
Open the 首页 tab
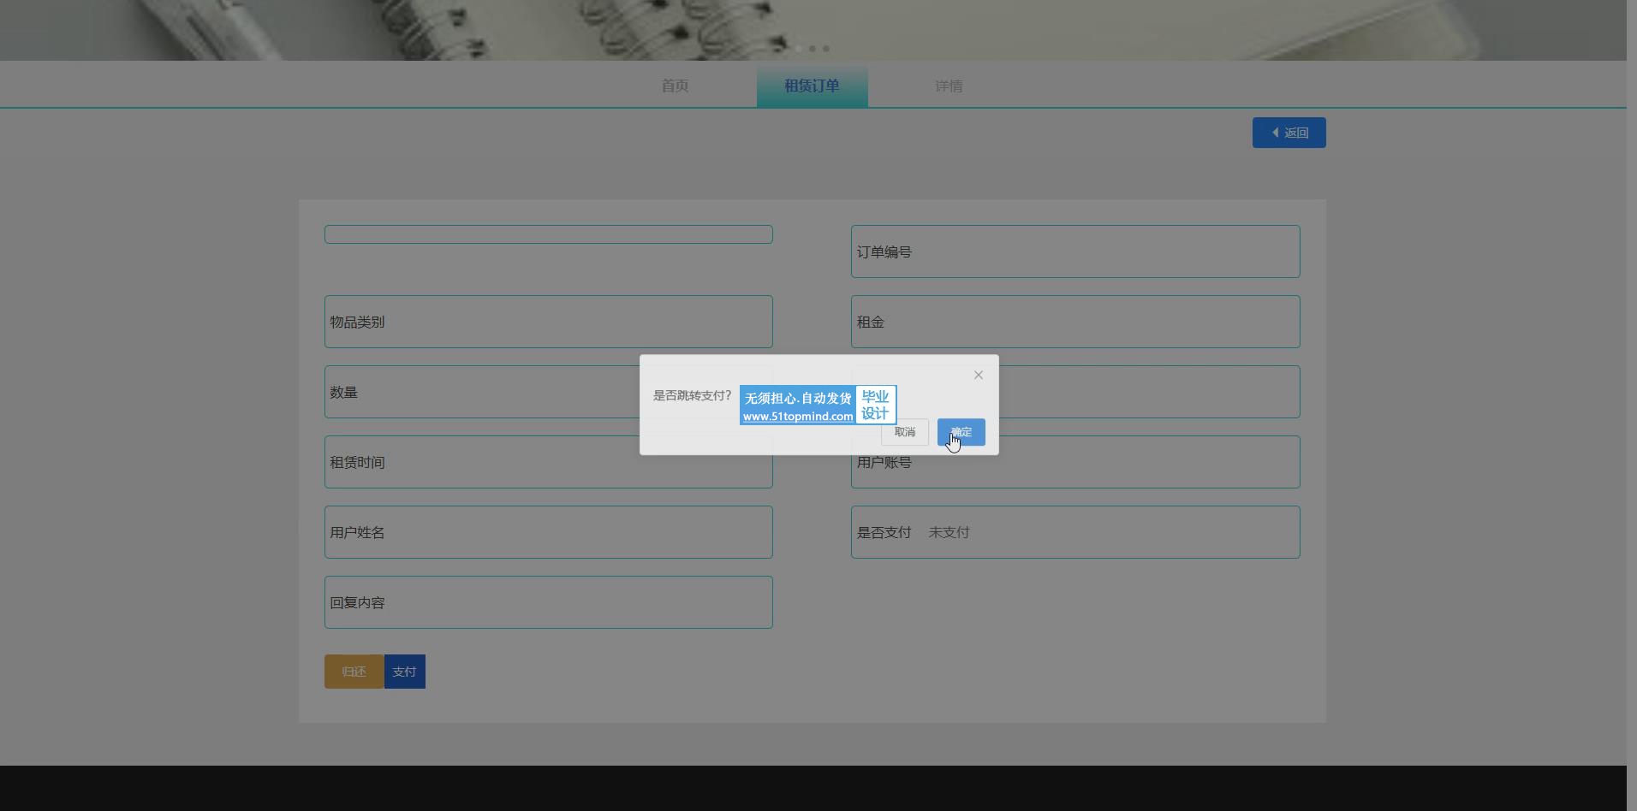point(675,86)
